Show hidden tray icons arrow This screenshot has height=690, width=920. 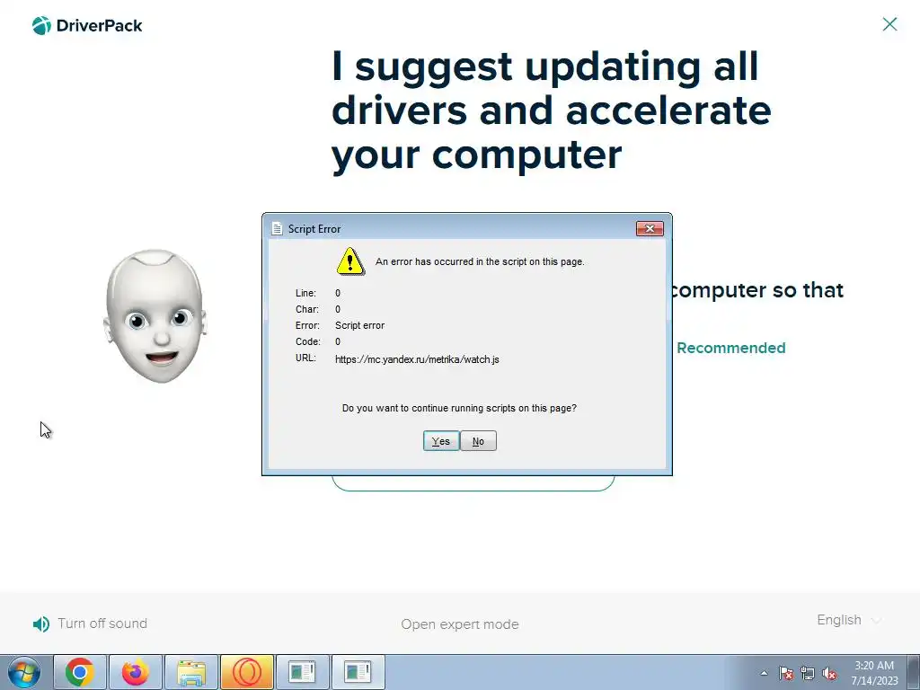click(764, 673)
